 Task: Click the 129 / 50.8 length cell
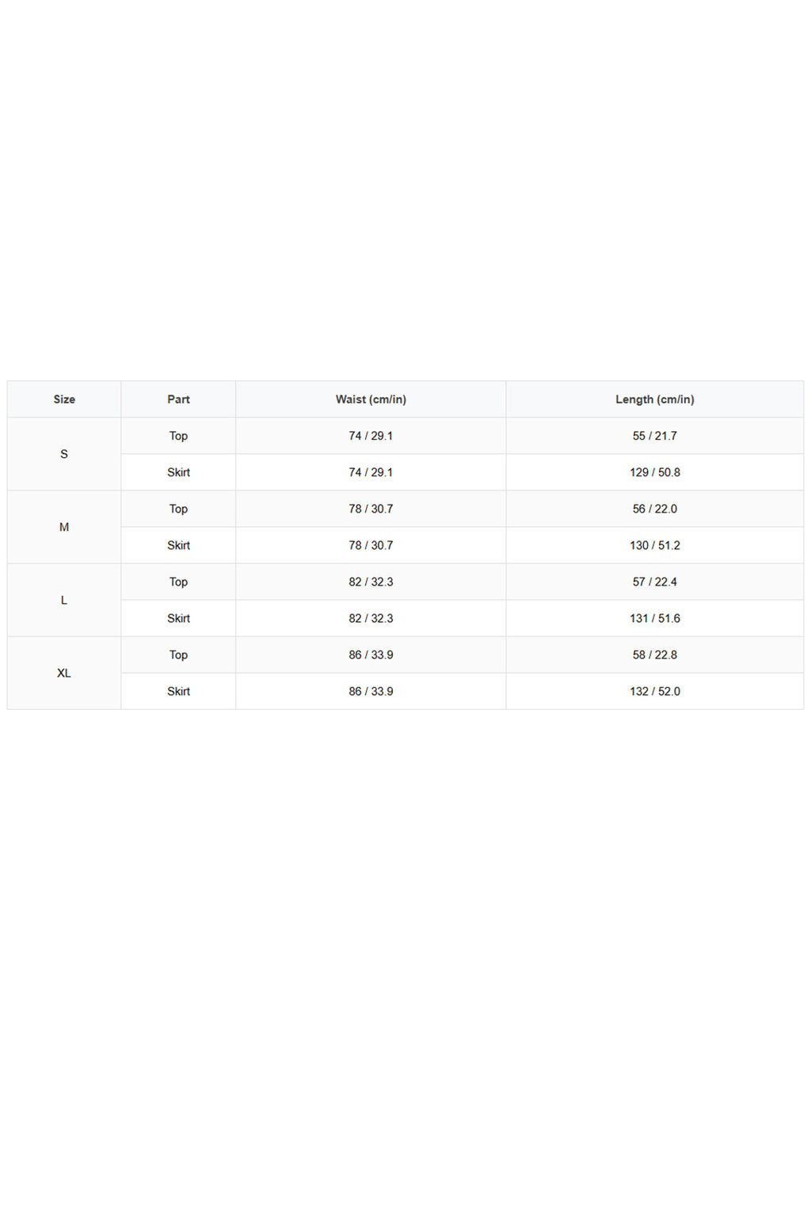[655, 472]
